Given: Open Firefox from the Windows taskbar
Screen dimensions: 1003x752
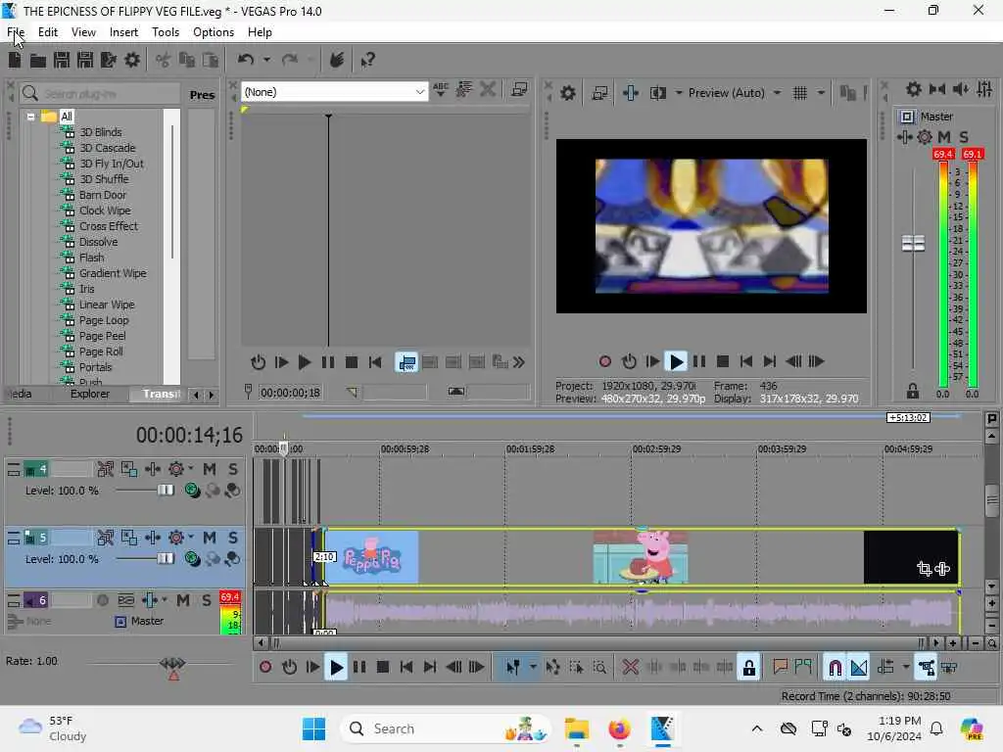Looking at the screenshot, I should click(619, 728).
